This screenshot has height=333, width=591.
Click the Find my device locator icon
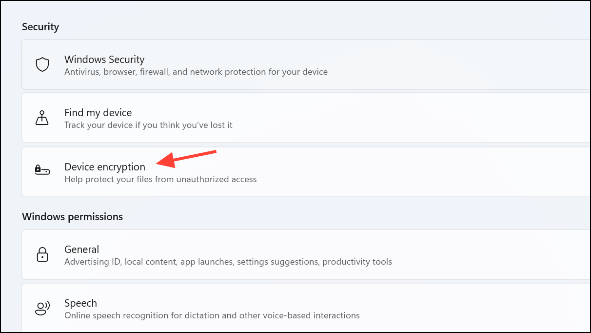pyautogui.click(x=43, y=118)
